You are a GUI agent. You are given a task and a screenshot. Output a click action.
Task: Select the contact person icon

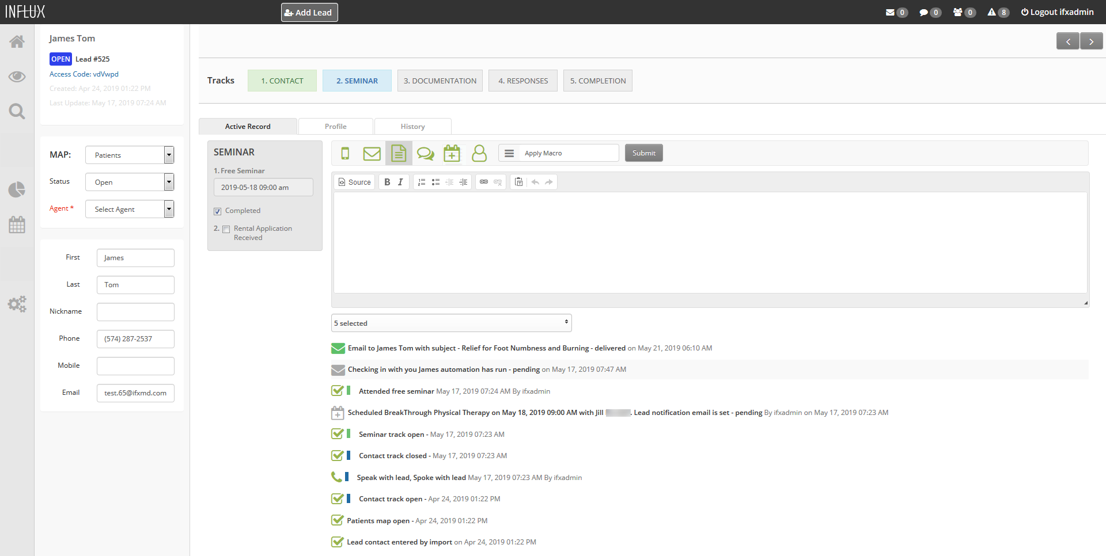coord(479,153)
